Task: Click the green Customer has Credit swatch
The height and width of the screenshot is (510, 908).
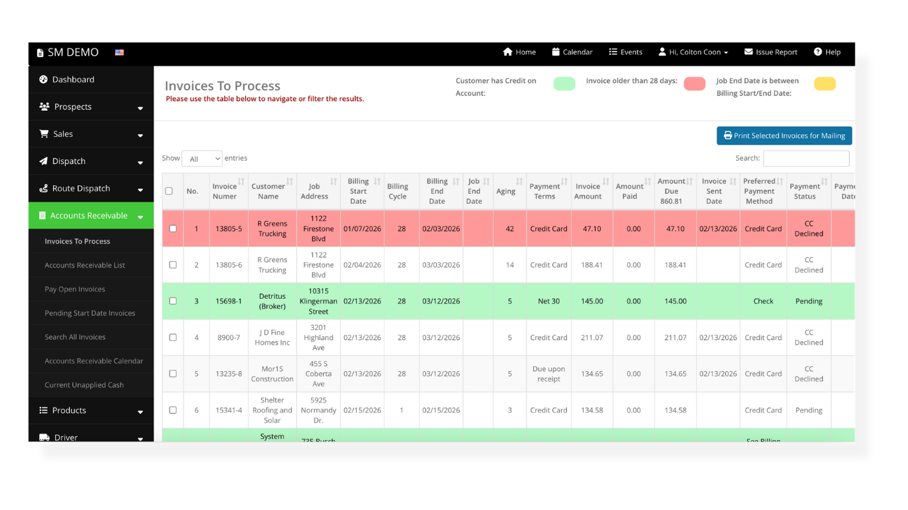Action: [x=564, y=84]
